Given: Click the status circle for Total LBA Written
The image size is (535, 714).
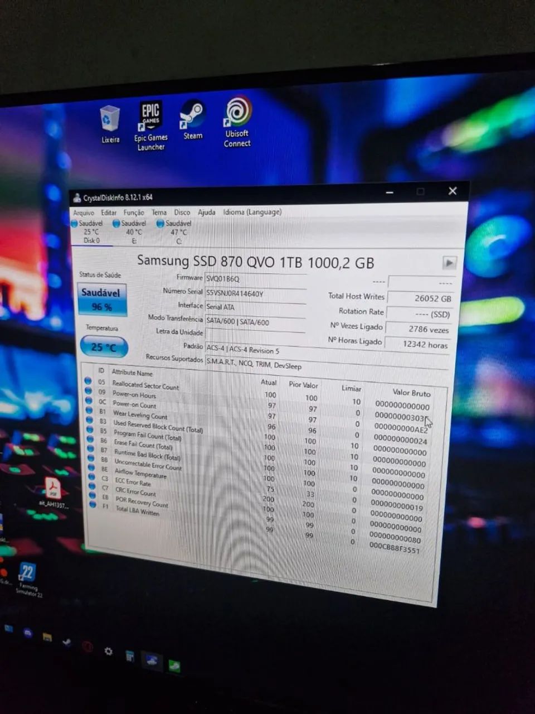Looking at the screenshot, I should coord(93,504).
